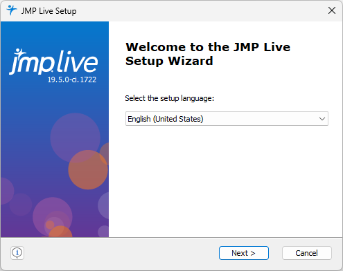343x271 pixels.
Task: Click the info bubble icon at bottom left
Action: [x=17, y=253]
